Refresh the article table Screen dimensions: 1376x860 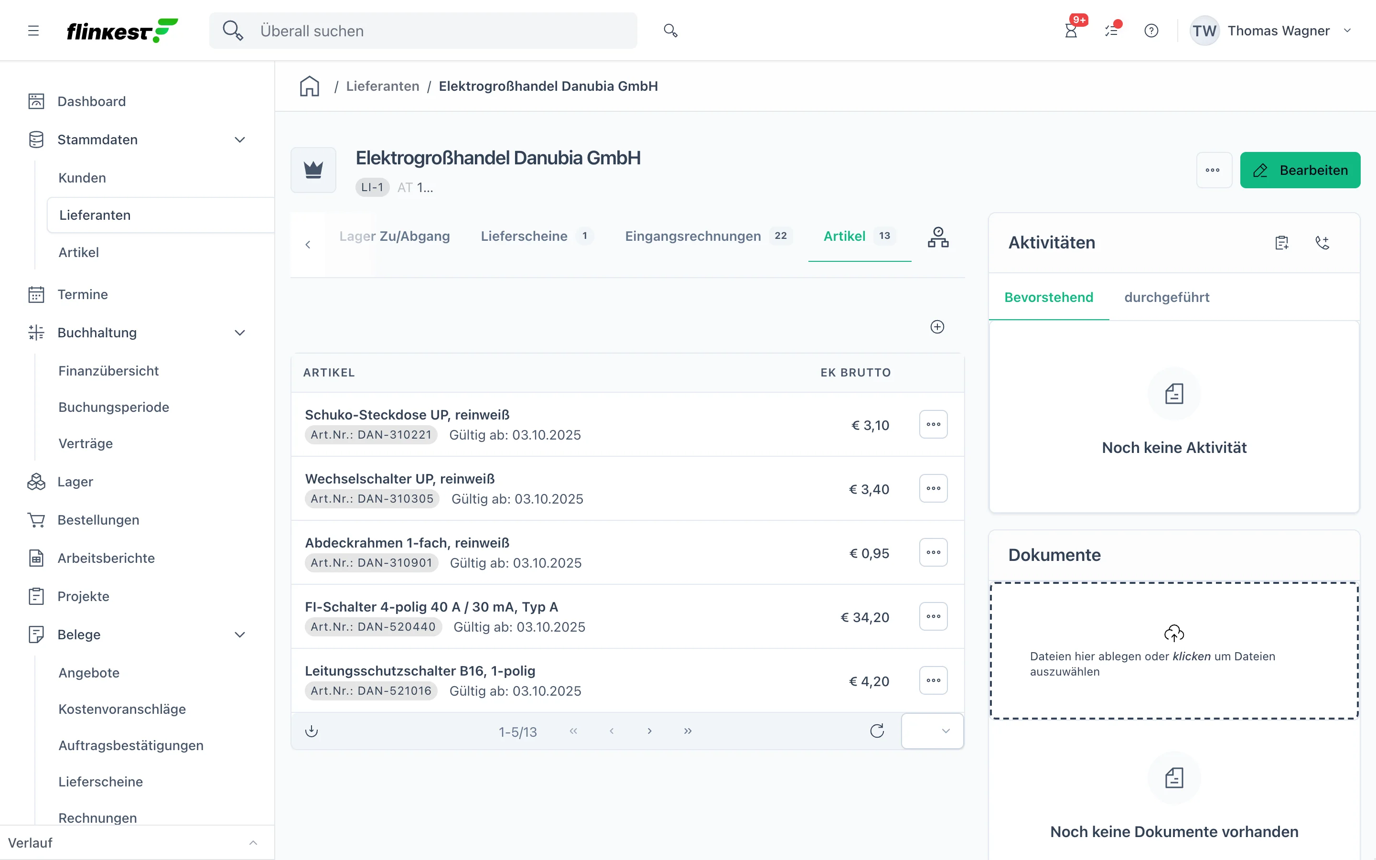877,731
